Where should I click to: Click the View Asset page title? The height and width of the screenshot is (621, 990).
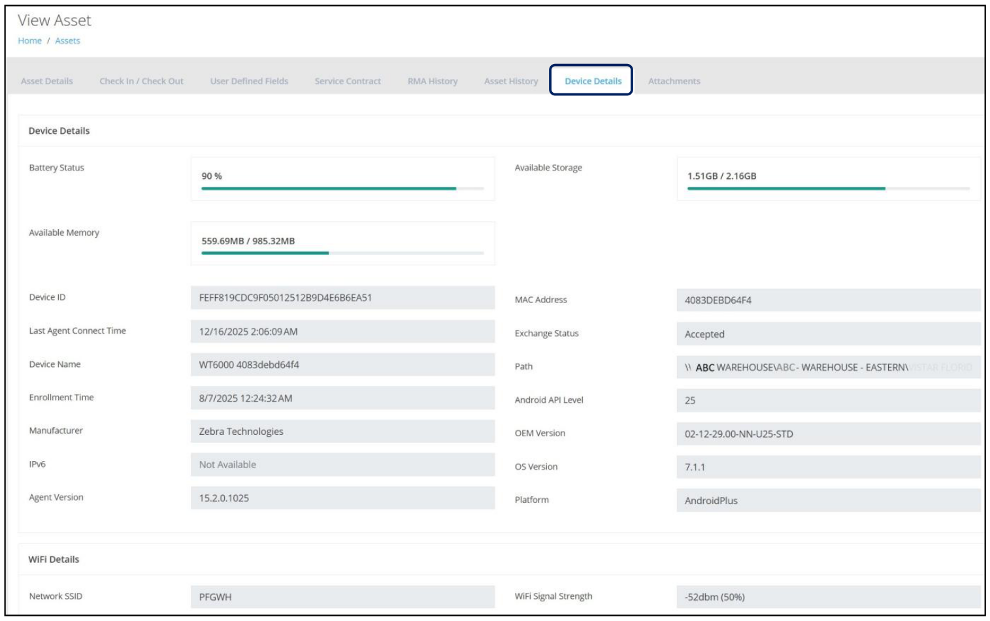click(x=54, y=20)
